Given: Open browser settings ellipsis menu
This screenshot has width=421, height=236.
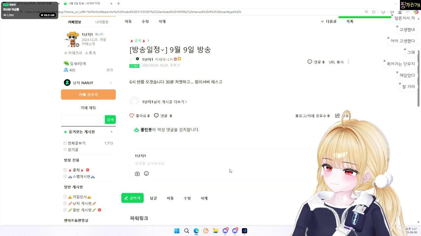Looking at the screenshot, I should click(x=408, y=12).
